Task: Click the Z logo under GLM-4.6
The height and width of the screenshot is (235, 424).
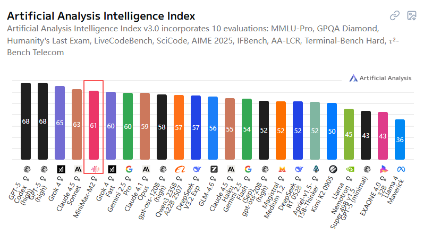Action: click(x=213, y=169)
